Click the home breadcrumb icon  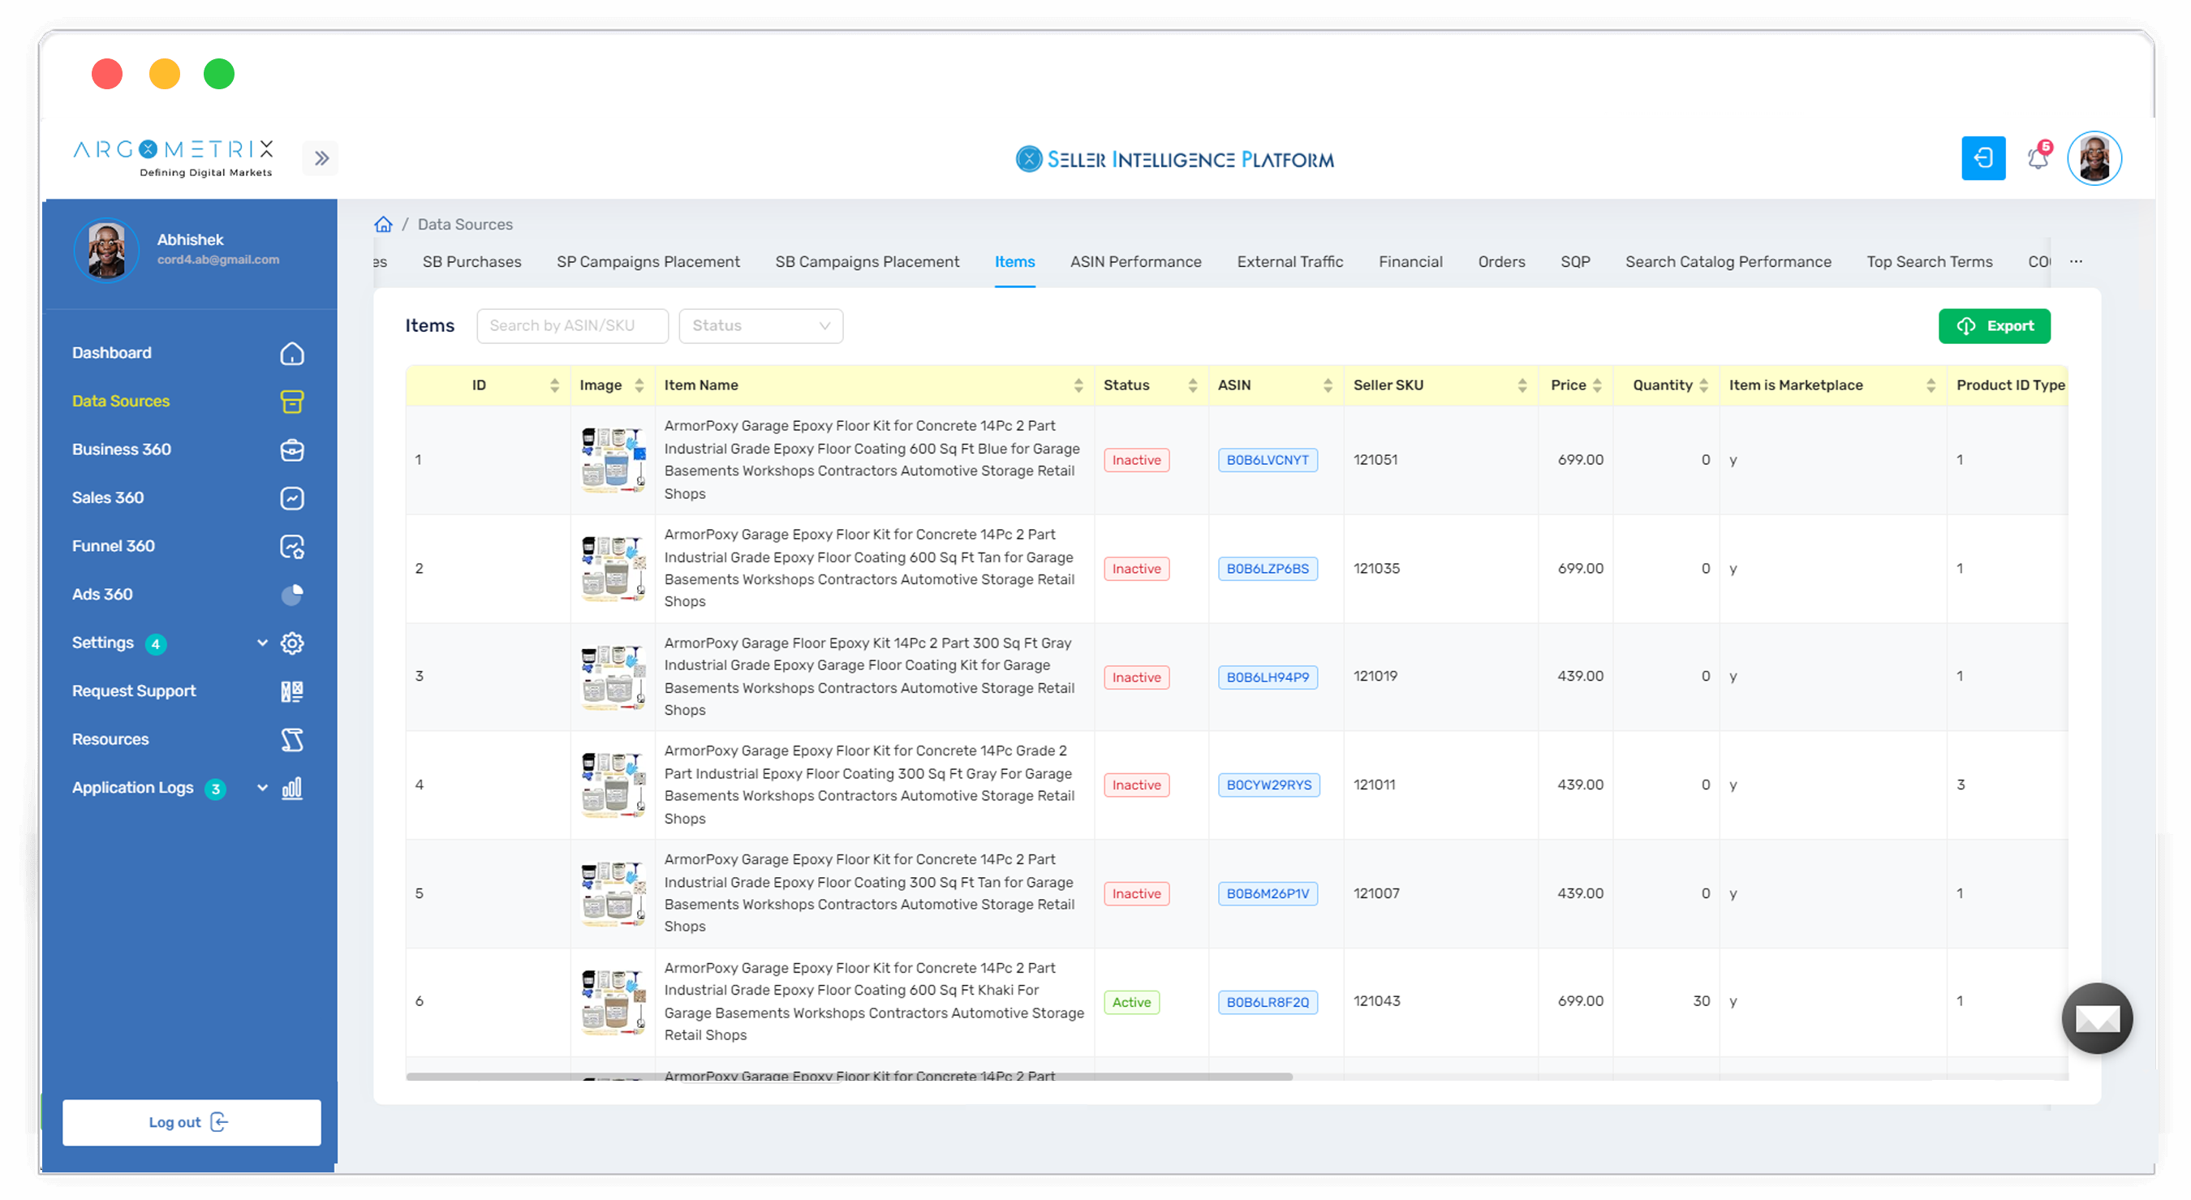click(384, 225)
